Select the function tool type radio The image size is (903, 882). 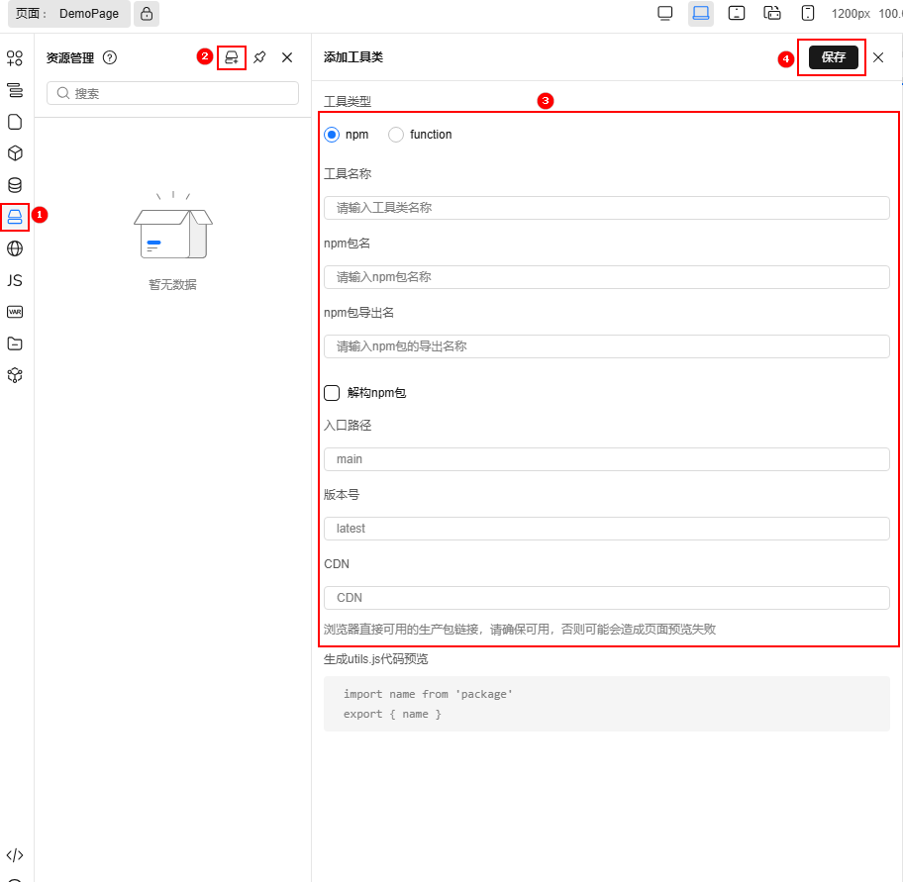coord(396,135)
